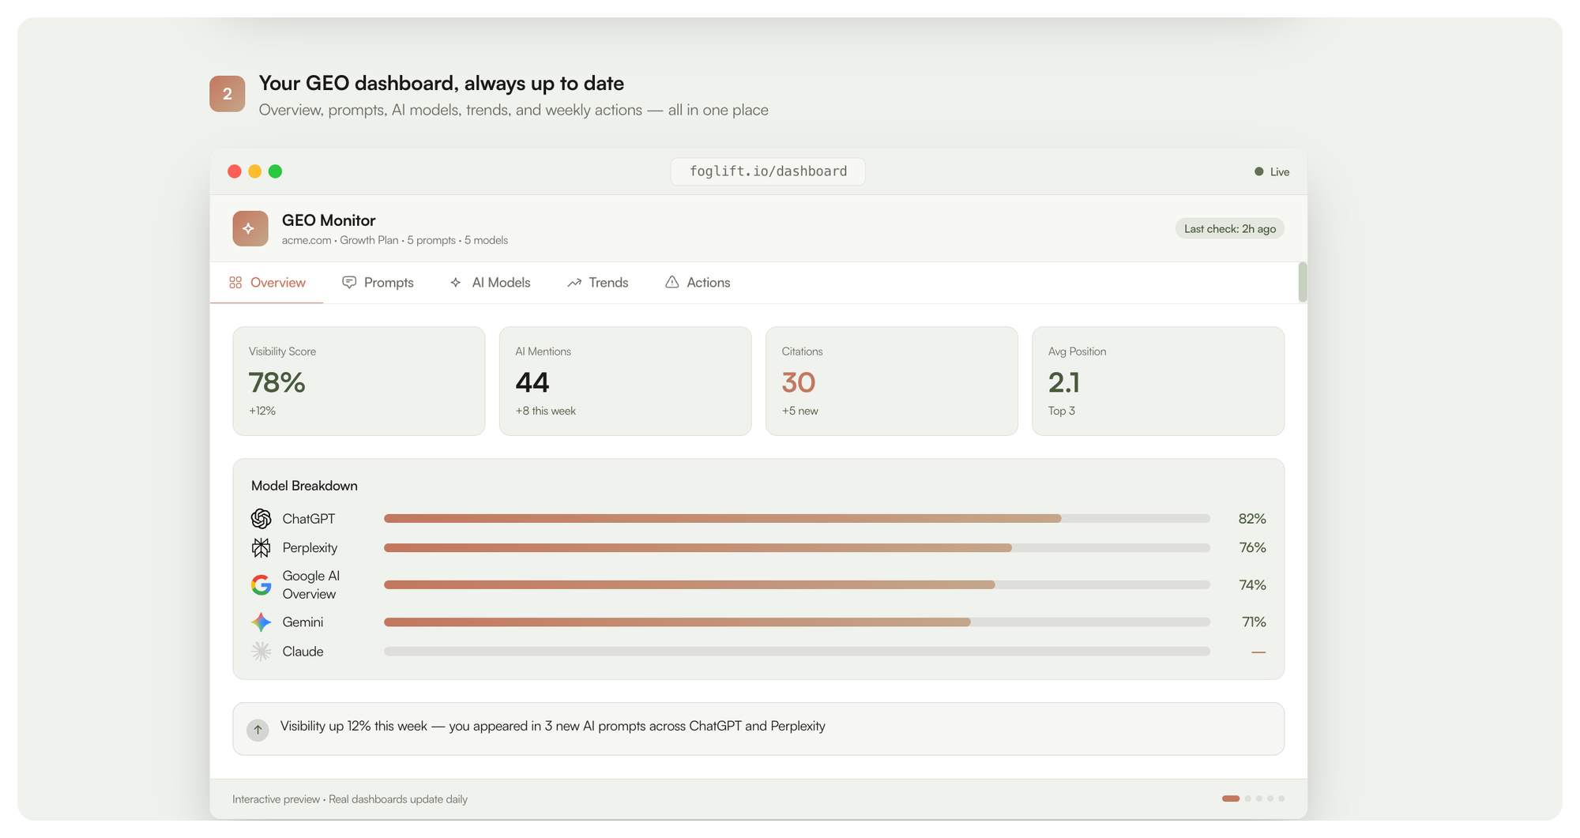Screen dimensions: 1580x838
Task: Switch to the Prompts tab
Action: click(x=378, y=282)
